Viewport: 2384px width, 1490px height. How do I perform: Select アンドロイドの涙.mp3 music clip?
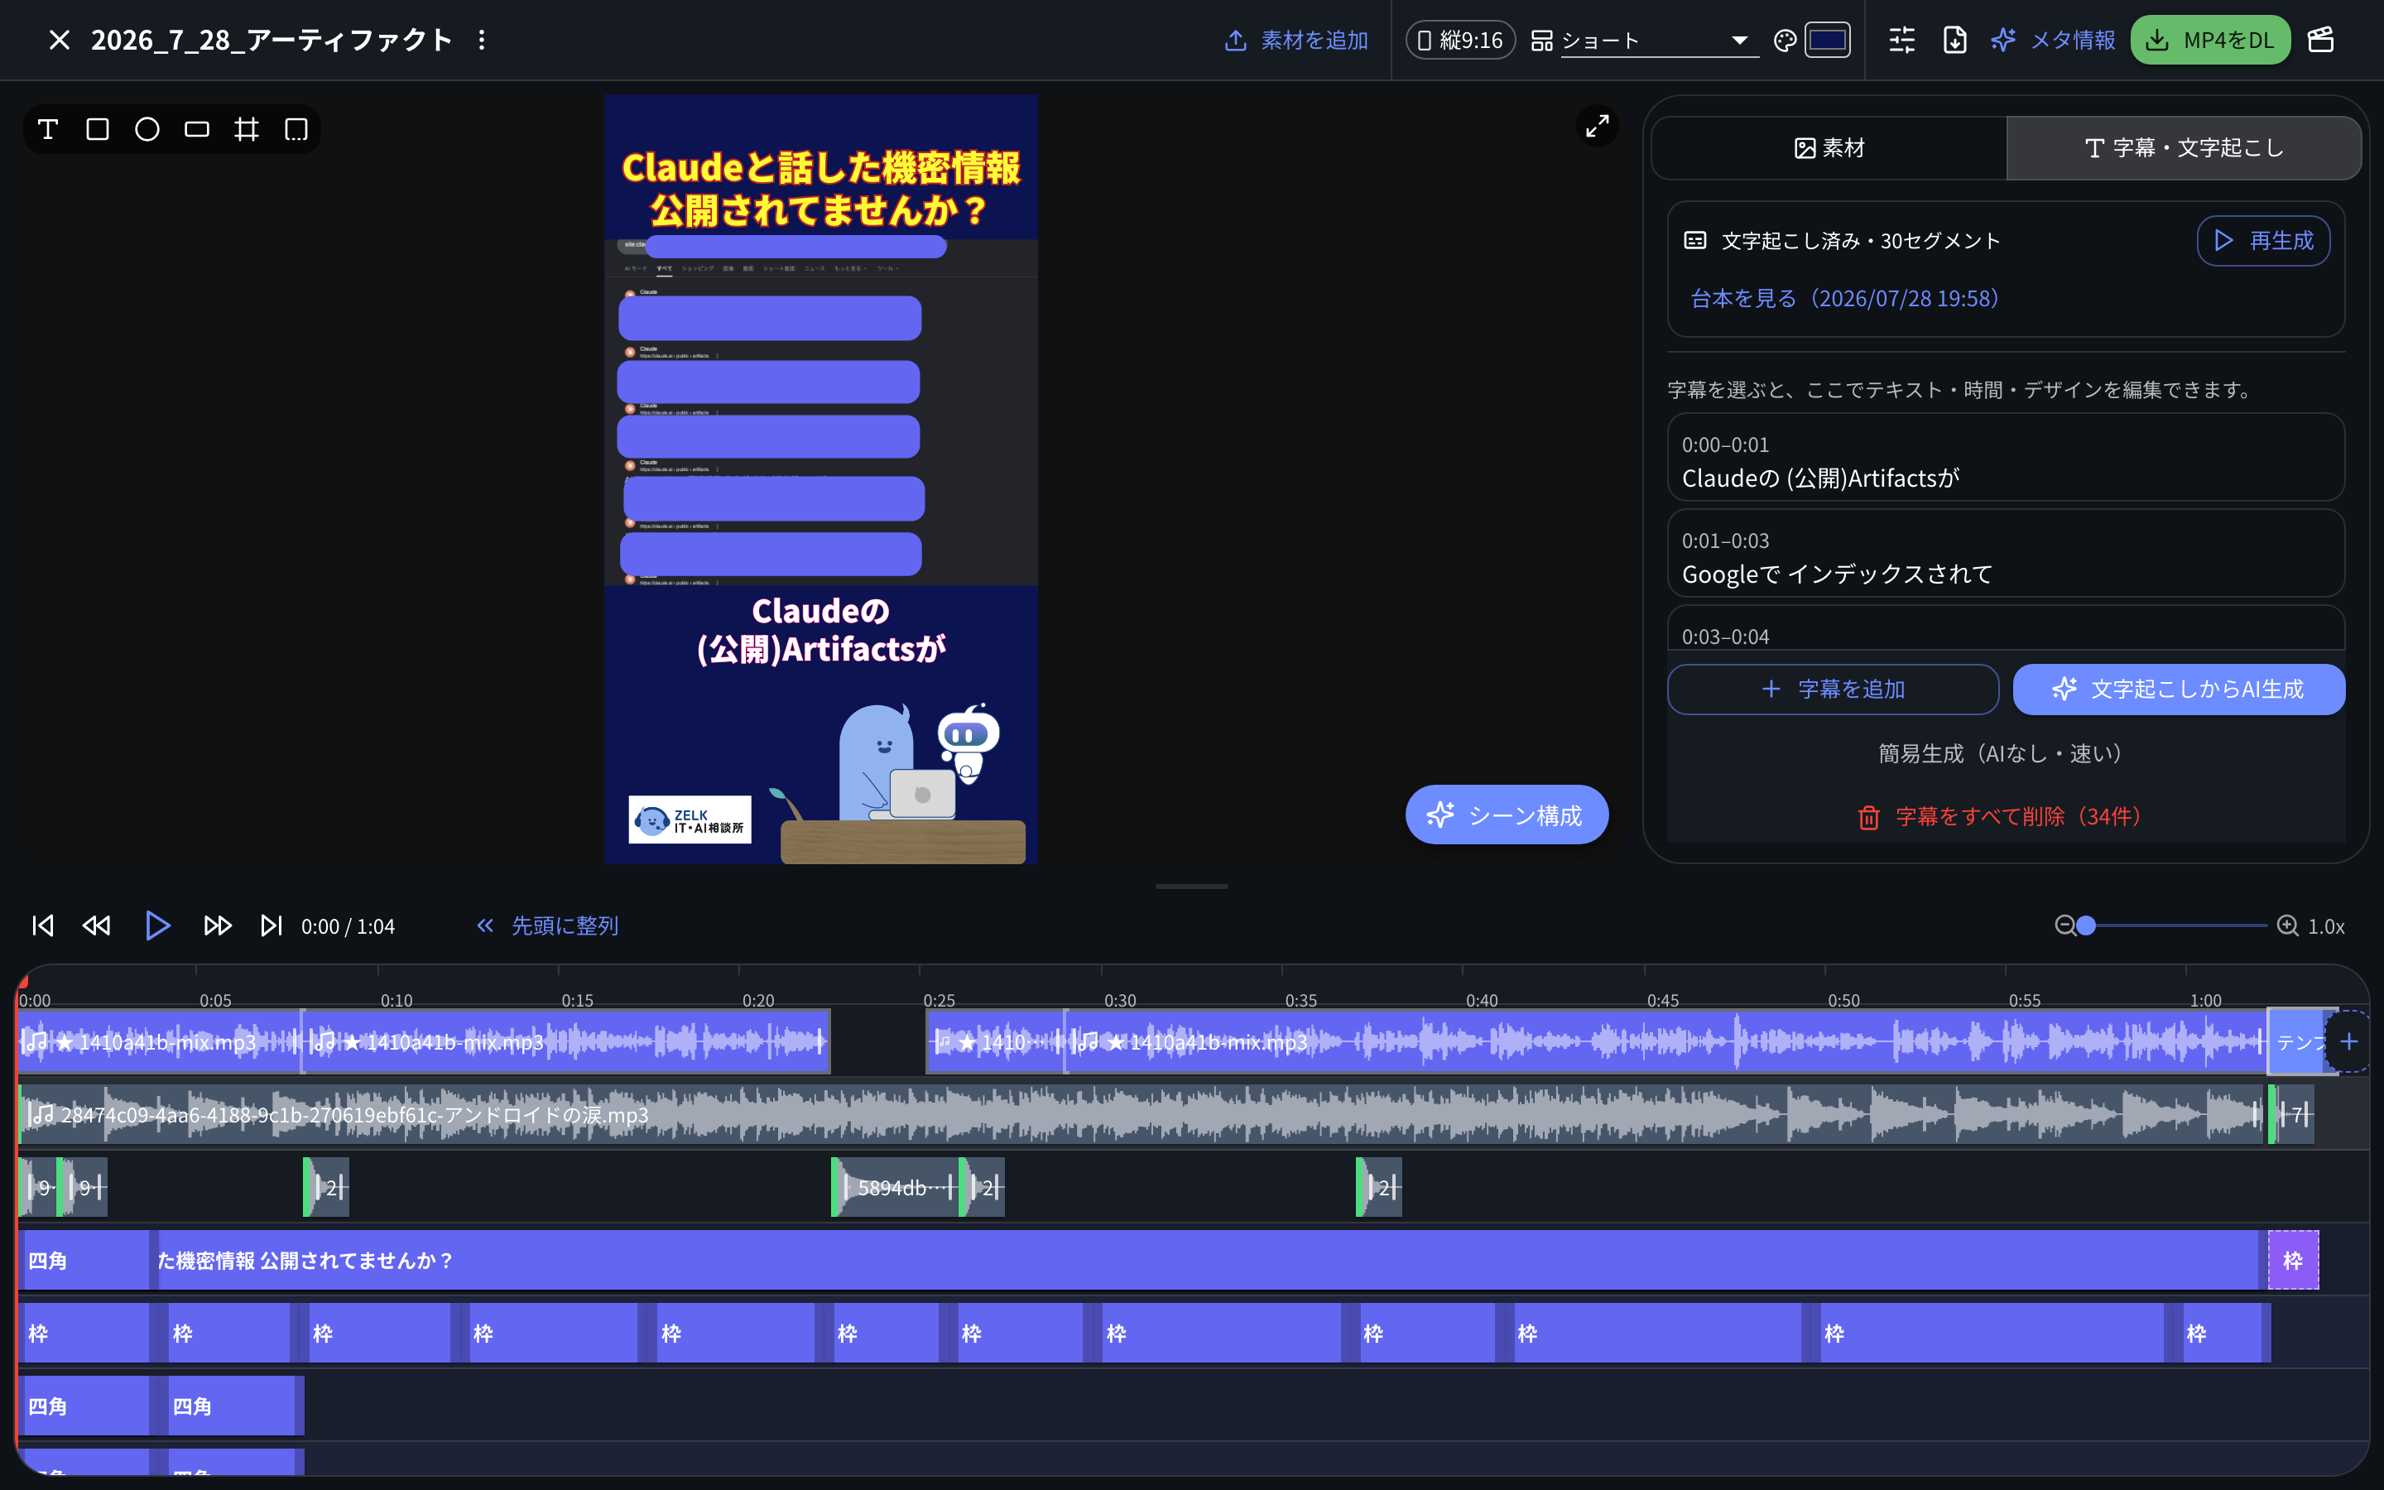pyautogui.click(x=1141, y=1114)
